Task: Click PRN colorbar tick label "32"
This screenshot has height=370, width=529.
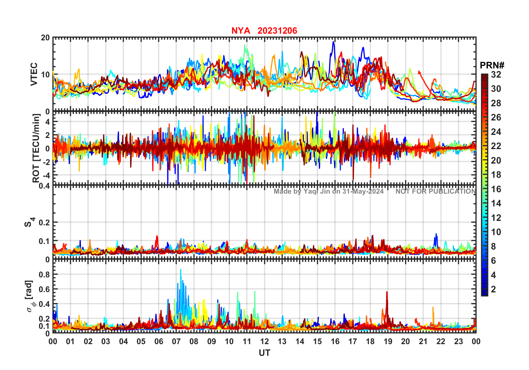Action: (496, 75)
